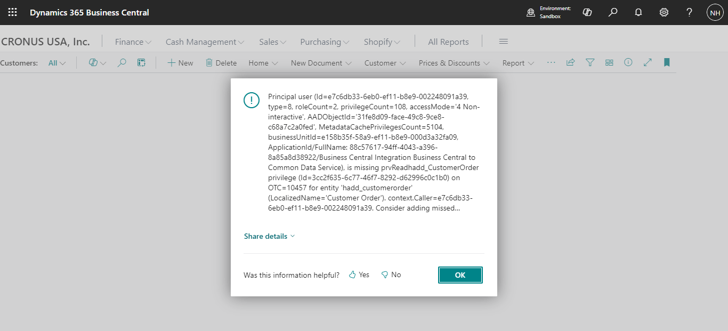Click the 'Customers:' list caption
The width and height of the screenshot is (728, 331).
[19, 63]
